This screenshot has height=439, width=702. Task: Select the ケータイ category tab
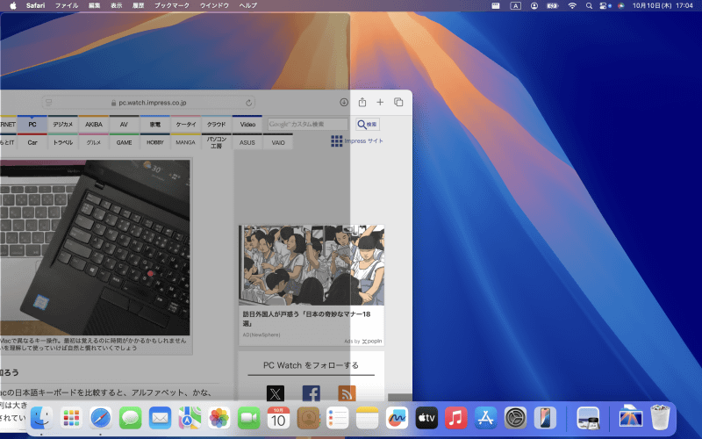tap(186, 124)
